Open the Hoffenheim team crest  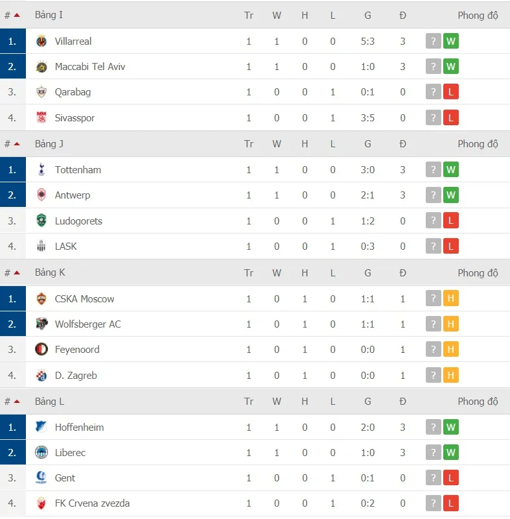tap(42, 427)
